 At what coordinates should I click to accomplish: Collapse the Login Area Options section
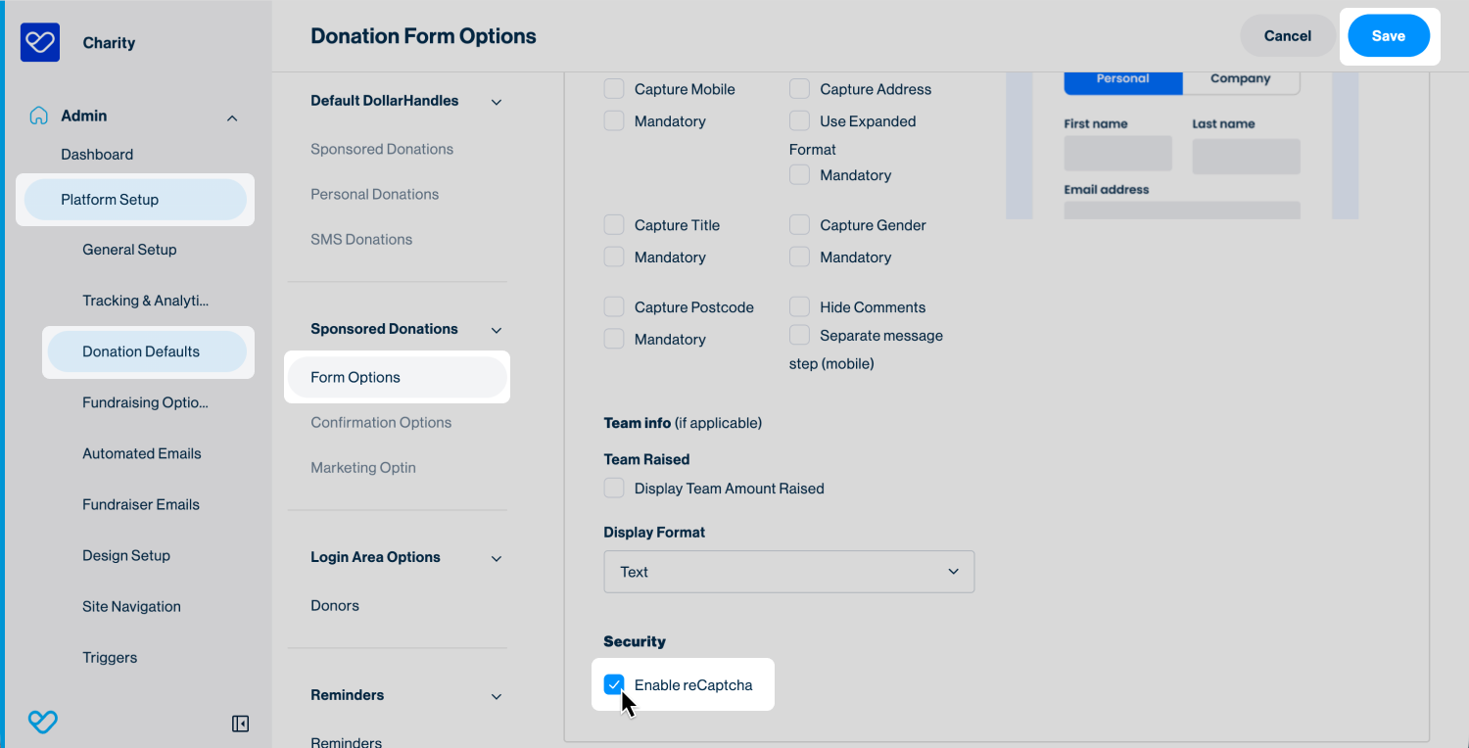497,558
